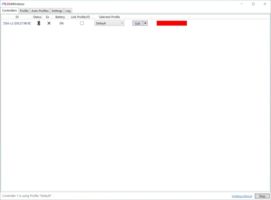
Task: Minimize the DS4Windows window
Action: 242,4
